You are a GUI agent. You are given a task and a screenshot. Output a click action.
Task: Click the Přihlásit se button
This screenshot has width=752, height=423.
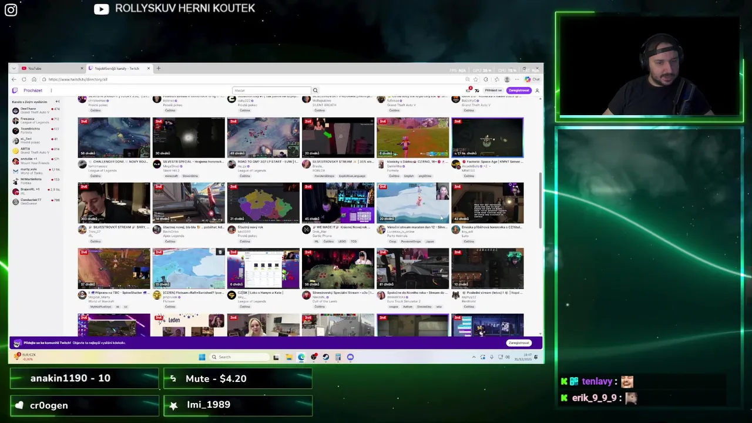click(x=493, y=90)
